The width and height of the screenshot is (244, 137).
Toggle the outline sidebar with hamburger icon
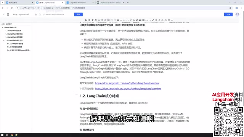tap(8, 14)
